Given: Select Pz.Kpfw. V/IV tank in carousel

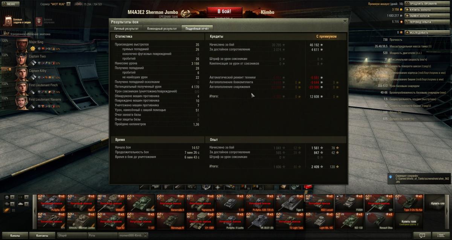Looking at the screenshot, I should click(52, 203).
